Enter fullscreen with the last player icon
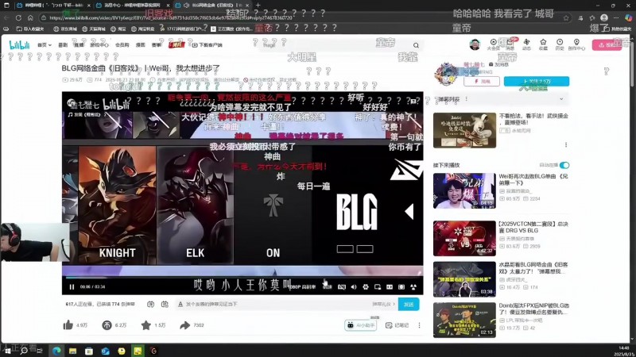This screenshot has width=636, height=357. tap(413, 287)
